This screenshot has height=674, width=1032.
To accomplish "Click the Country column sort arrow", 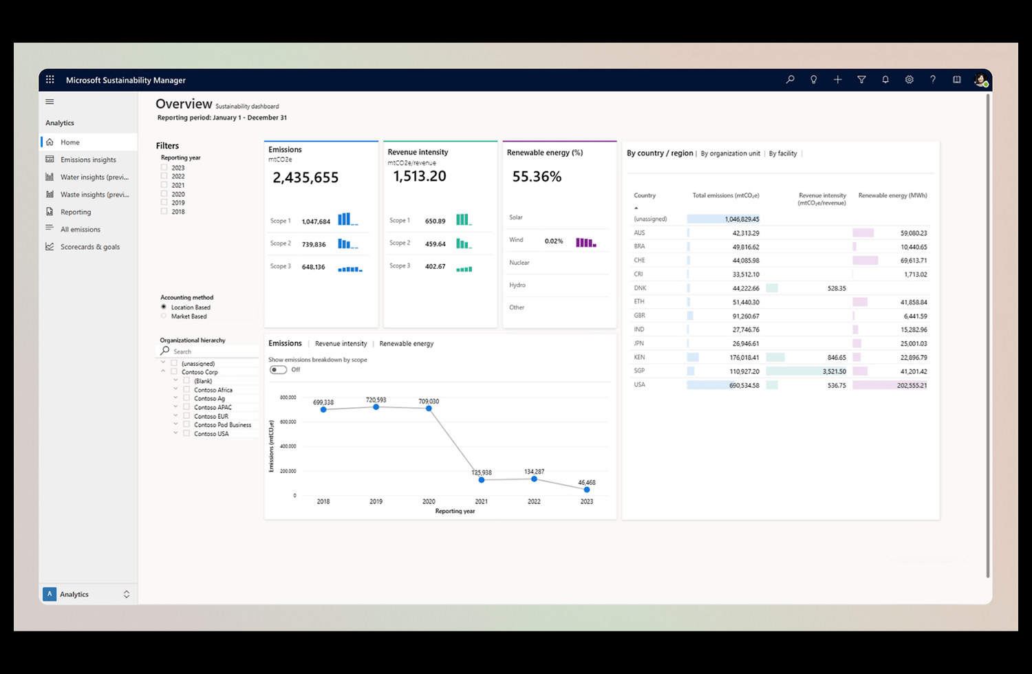I will pyautogui.click(x=636, y=208).
